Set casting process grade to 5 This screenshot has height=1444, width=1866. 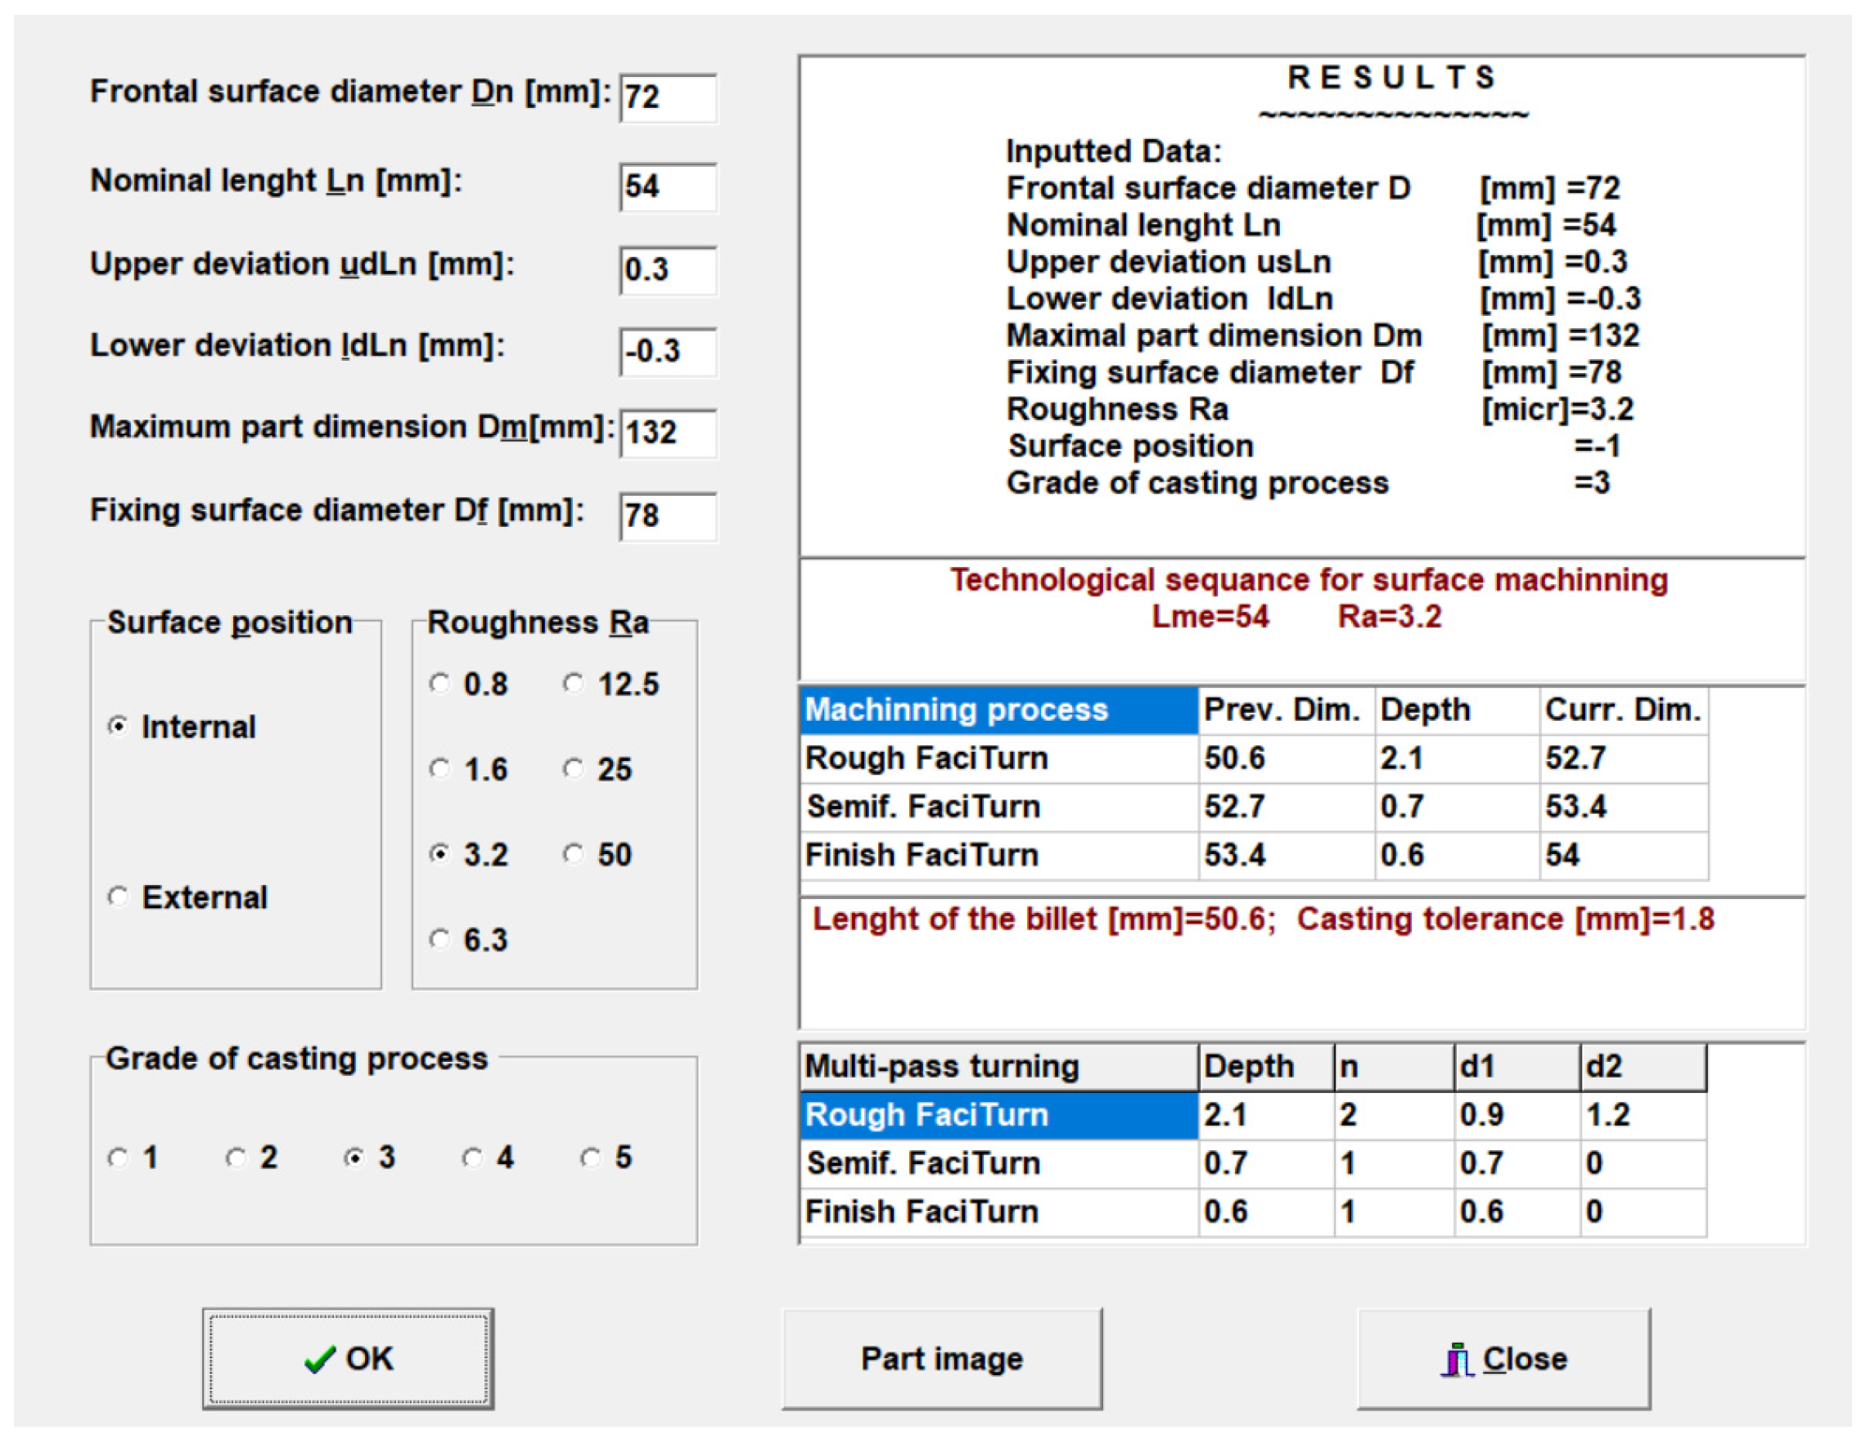tap(590, 1158)
